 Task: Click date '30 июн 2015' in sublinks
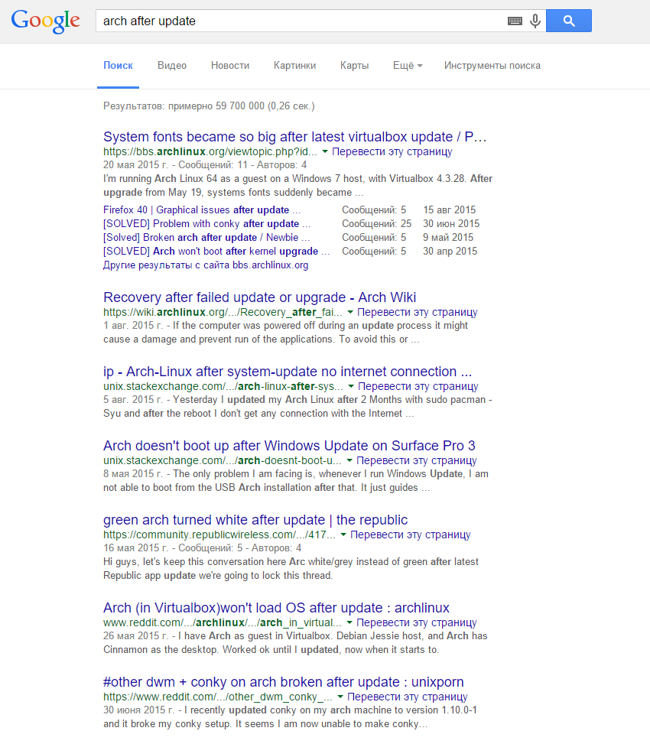point(451,223)
